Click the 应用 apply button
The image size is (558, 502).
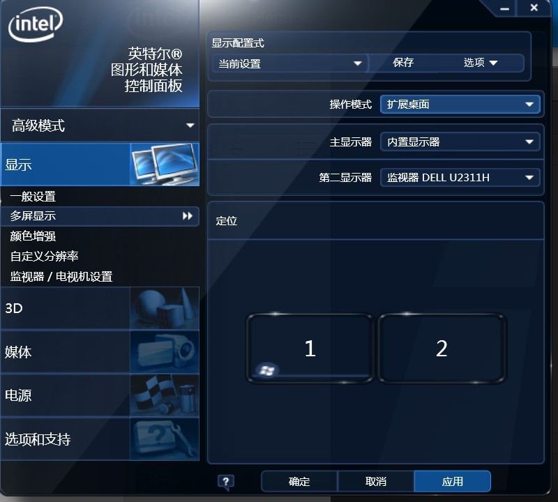click(452, 481)
